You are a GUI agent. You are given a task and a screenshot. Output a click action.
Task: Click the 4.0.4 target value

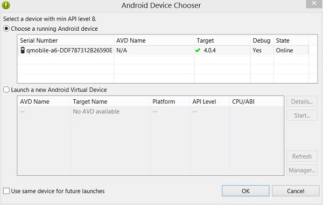210,50
